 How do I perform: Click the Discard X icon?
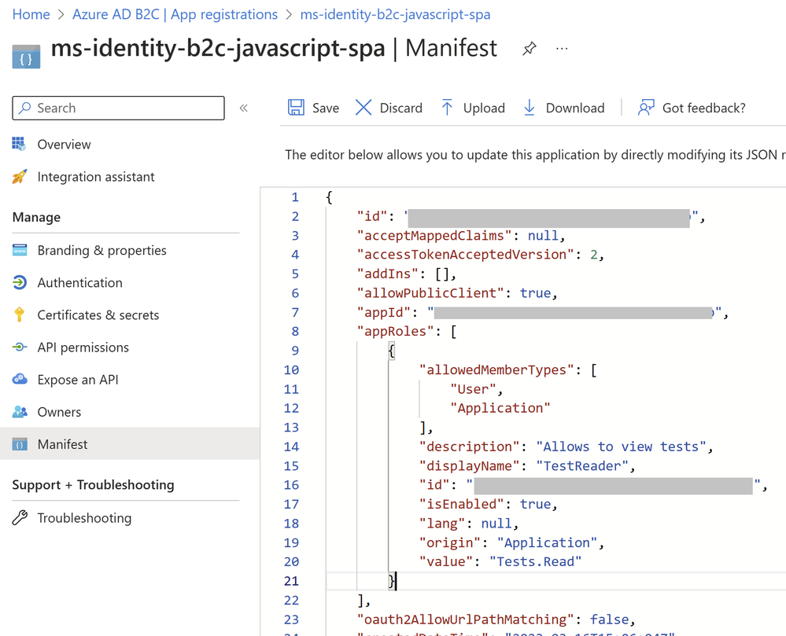click(363, 108)
